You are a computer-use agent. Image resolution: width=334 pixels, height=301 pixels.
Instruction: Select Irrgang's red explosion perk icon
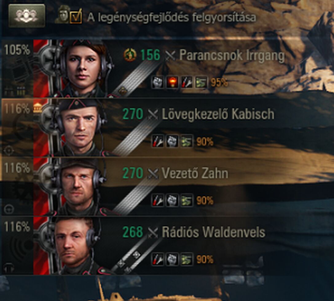click(172, 82)
